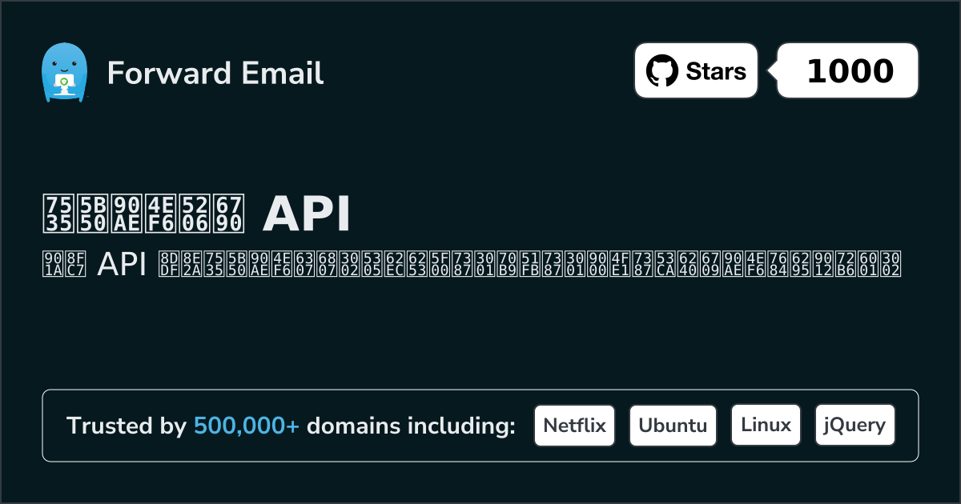Click the 1000 star count bubble
The width and height of the screenshot is (961, 504).
coord(849,71)
